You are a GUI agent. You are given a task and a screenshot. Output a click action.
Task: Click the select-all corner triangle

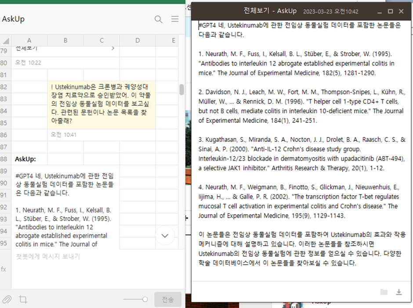click(6, 40)
